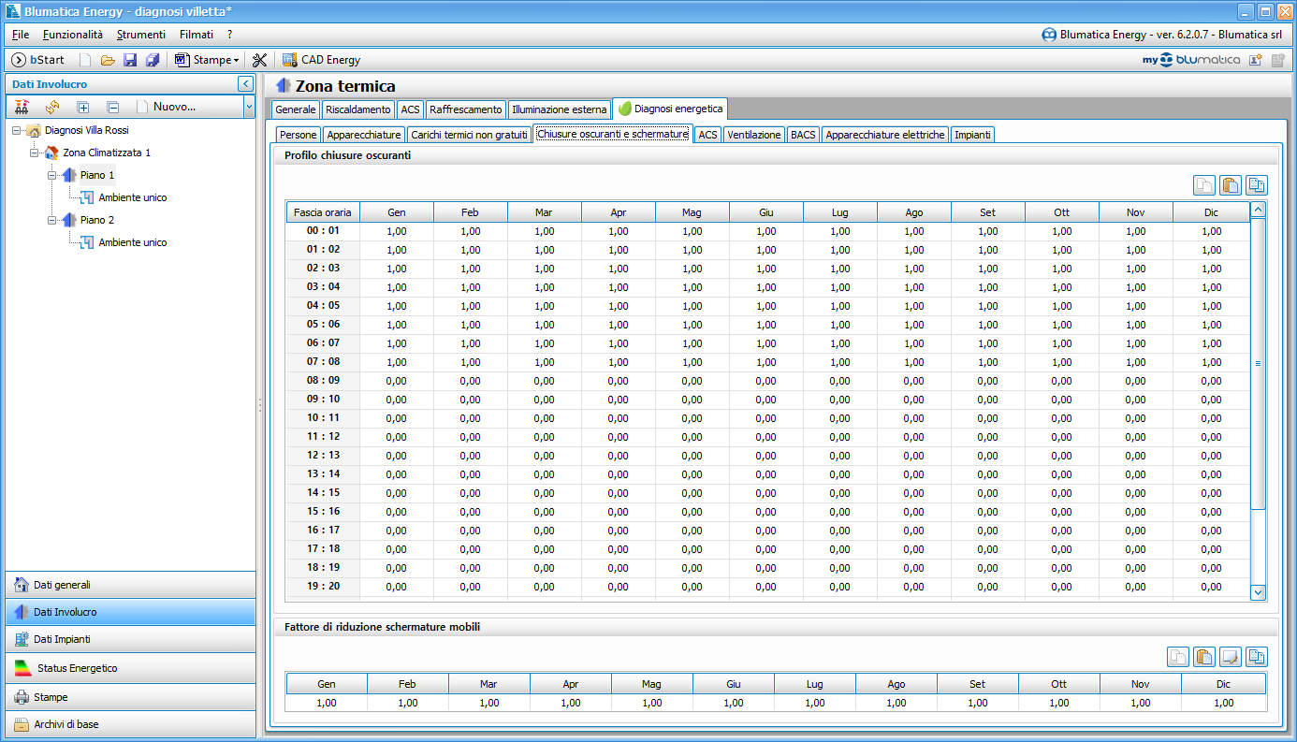Screen dimensions: 1297x742
Task: Click the expand-all plus icon in tree toolbar
Action: click(82, 107)
